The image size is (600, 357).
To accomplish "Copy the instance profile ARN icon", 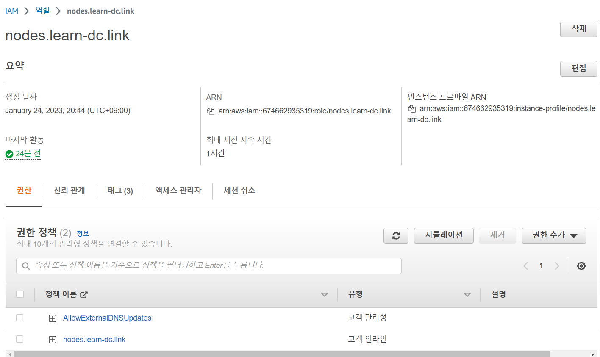I will (x=411, y=108).
